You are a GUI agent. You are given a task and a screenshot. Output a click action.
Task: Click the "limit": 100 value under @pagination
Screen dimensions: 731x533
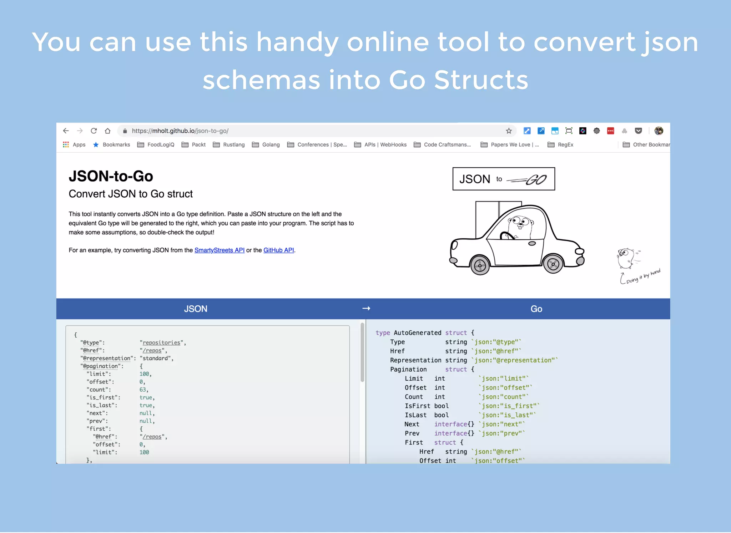tap(144, 374)
